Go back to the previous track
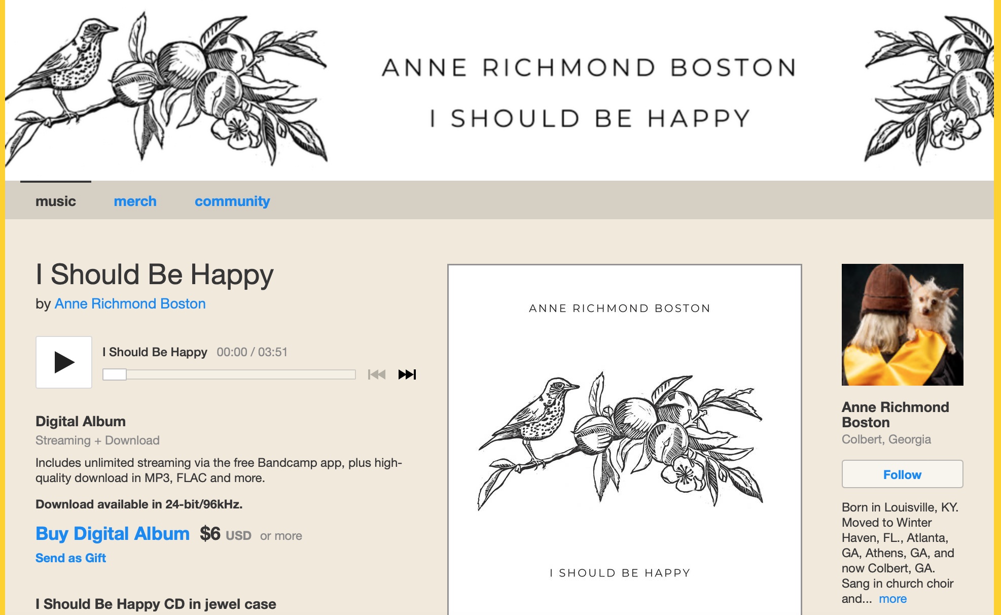 376,374
